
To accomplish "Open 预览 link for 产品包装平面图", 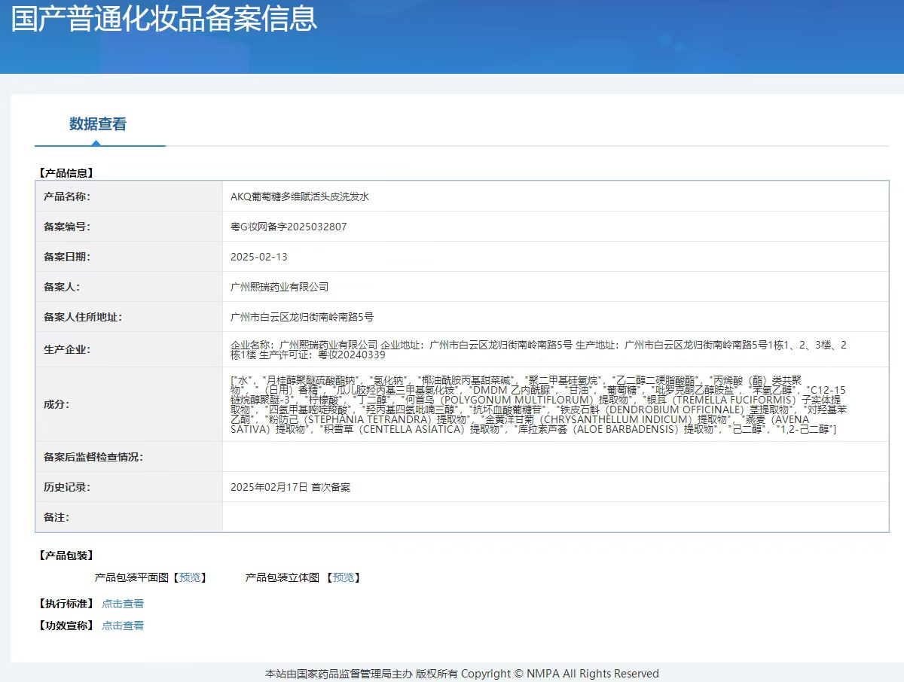I will coord(190,577).
